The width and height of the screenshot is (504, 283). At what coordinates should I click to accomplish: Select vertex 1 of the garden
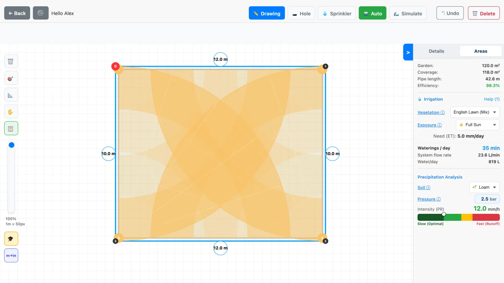(x=325, y=66)
